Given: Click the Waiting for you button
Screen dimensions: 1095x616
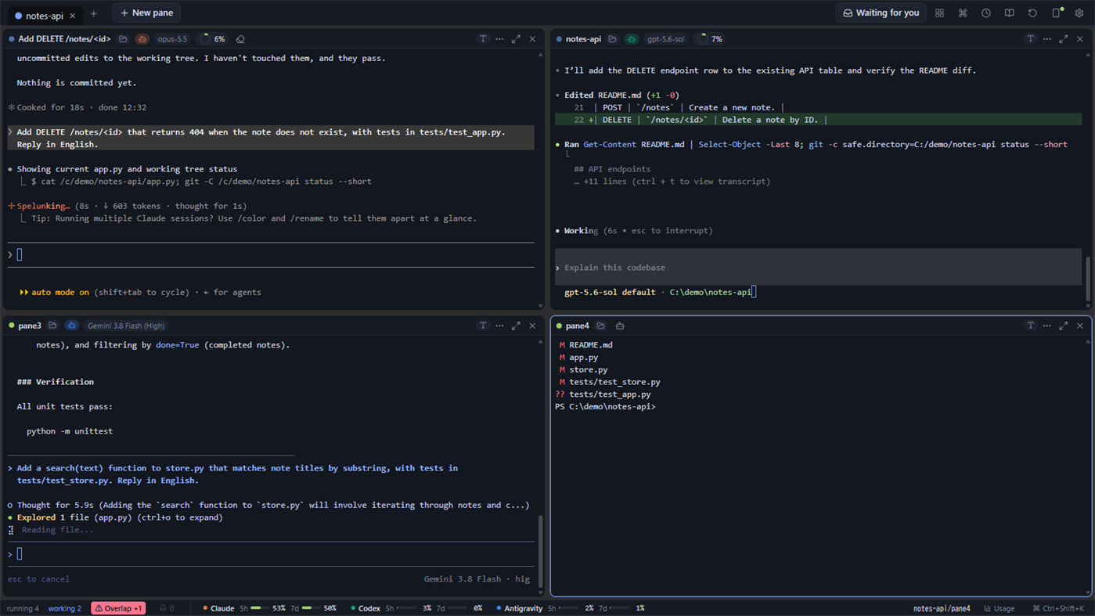Looking at the screenshot, I should tap(881, 13).
